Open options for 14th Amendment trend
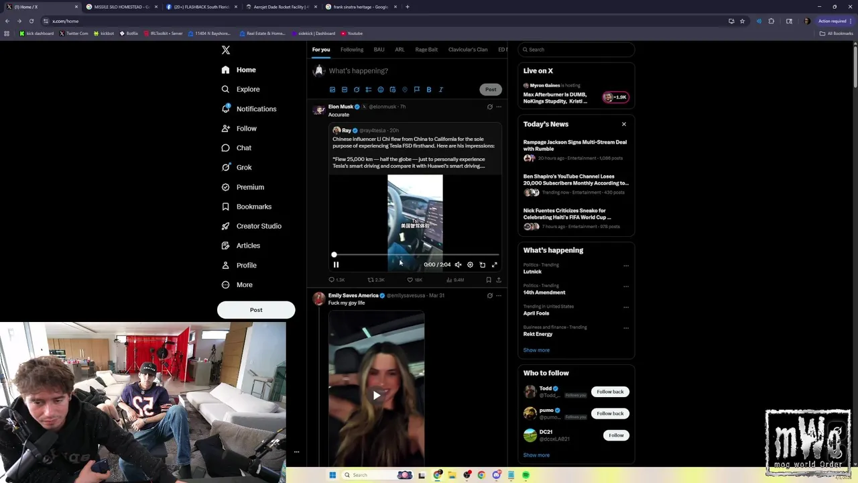The image size is (858, 483). pos(626,286)
